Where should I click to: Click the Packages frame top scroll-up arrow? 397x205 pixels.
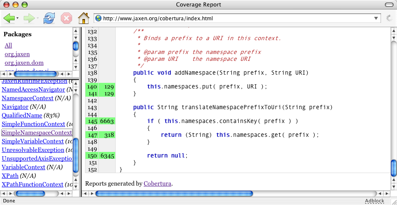(76, 31)
